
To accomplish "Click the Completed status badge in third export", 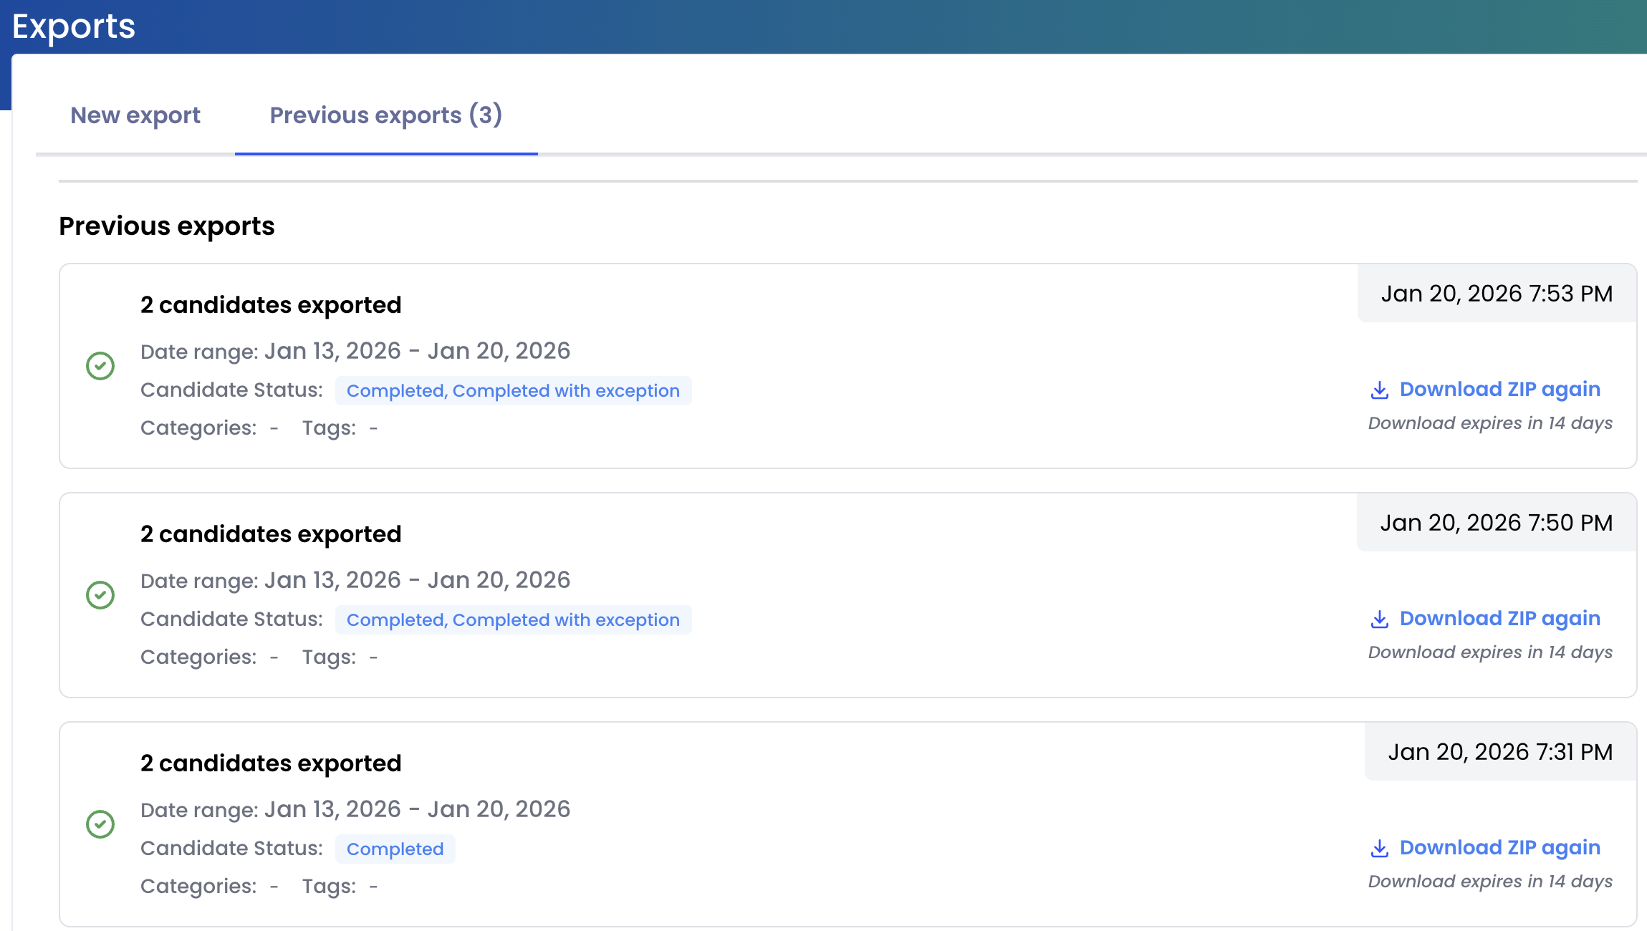I will pos(395,849).
